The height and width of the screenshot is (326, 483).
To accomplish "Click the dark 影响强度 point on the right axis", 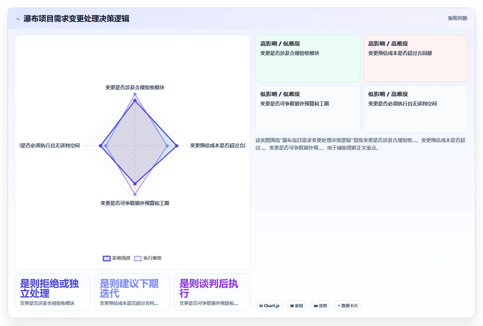I will [177, 146].
